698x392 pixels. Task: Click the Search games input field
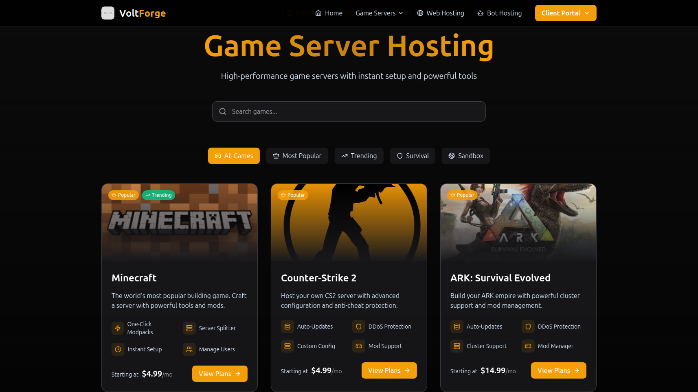click(354, 111)
